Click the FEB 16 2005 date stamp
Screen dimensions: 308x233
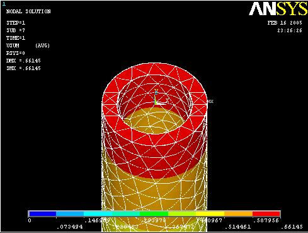click(x=285, y=23)
